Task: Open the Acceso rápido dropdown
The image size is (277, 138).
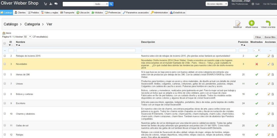Action: coord(217,4)
